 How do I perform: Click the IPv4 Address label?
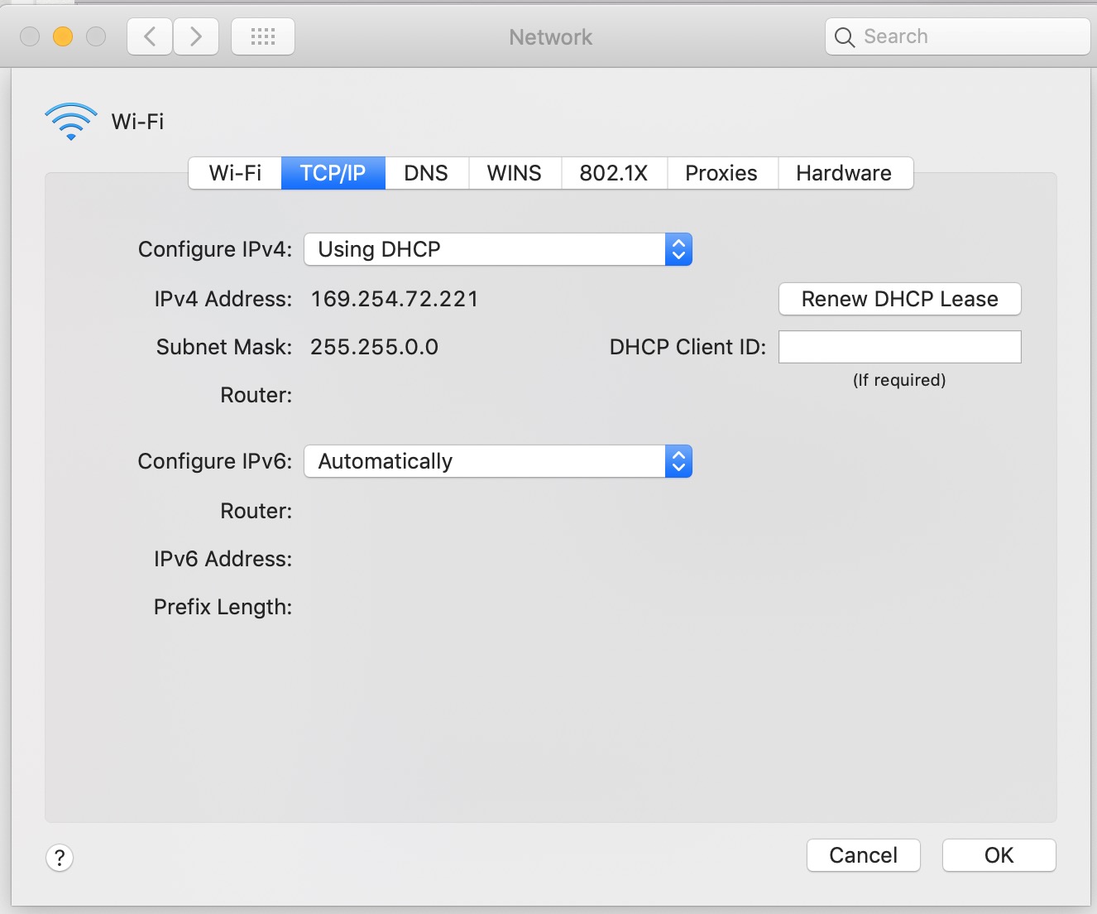[x=223, y=299]
